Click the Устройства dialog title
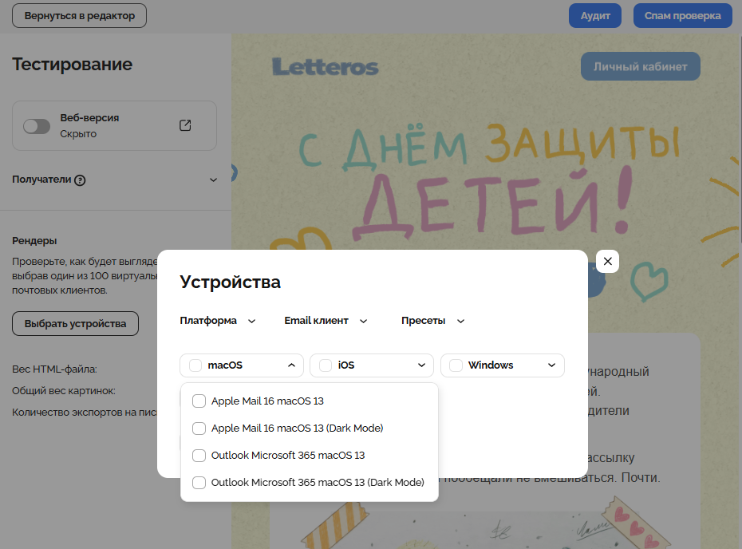 [231, 282]
